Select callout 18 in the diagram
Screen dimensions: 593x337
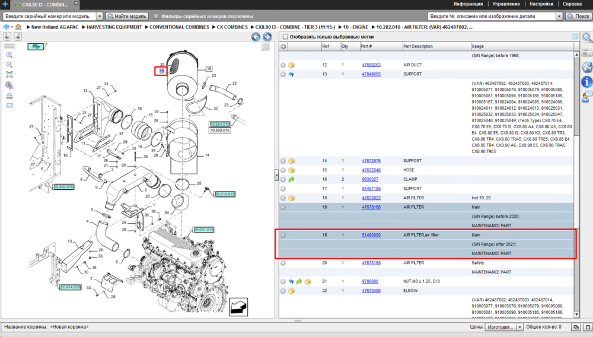point(209,69)
